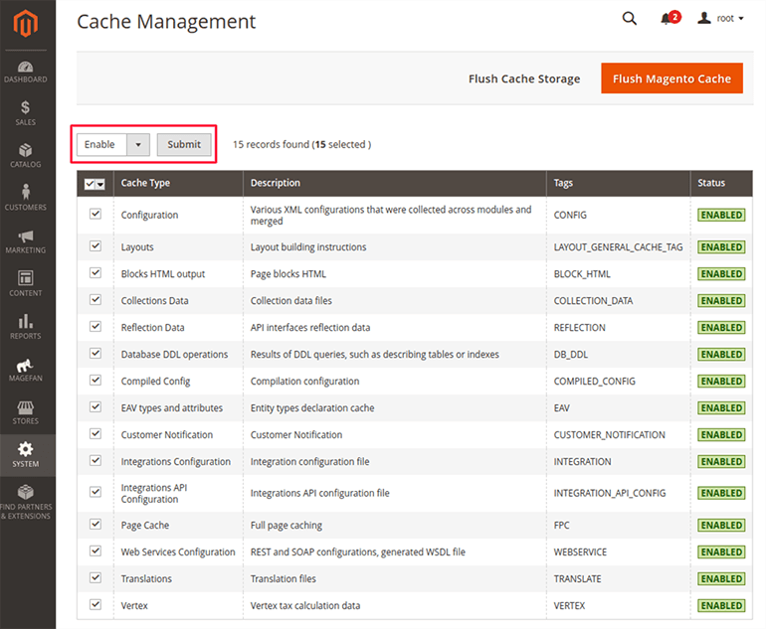
Task: Toggle the Database DDL operations checkbox
Action: [96, 354]
